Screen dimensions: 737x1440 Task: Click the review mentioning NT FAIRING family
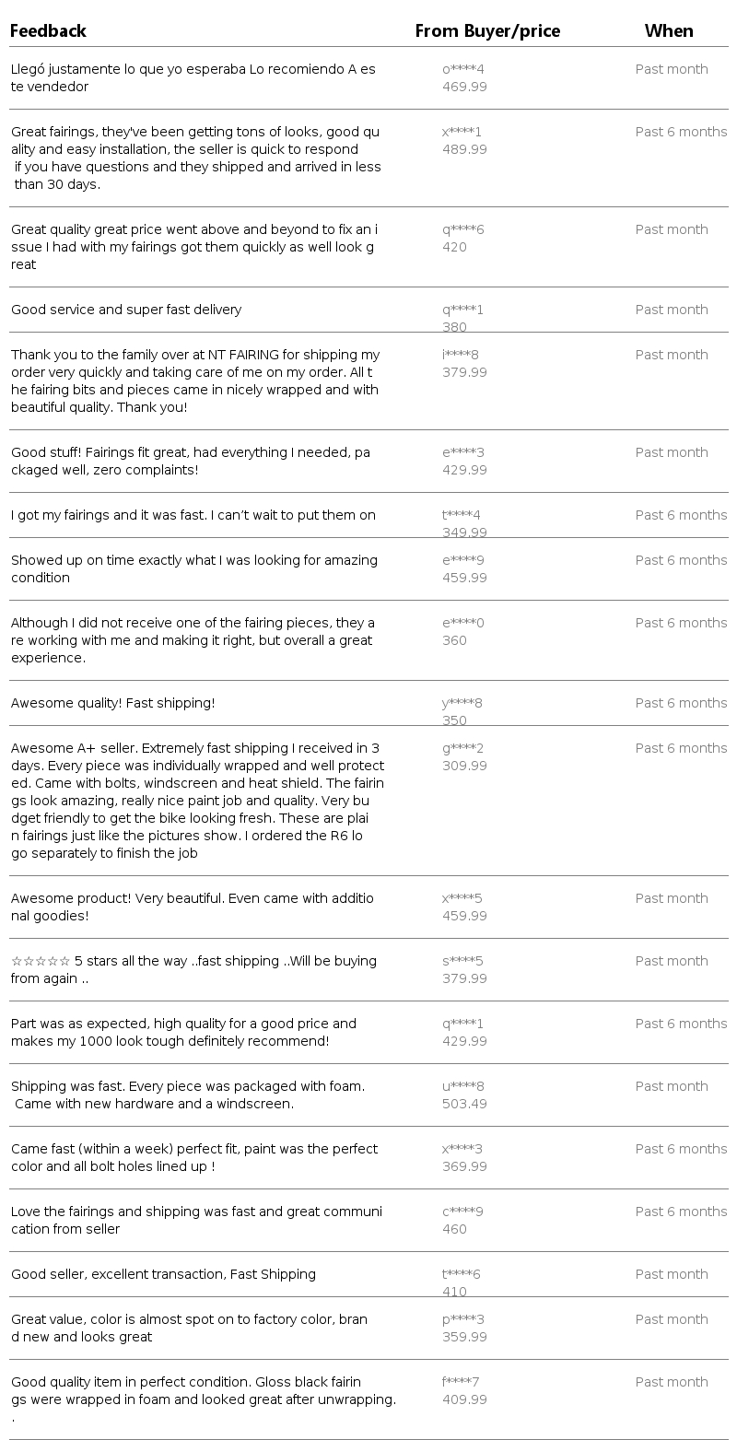(x=195, y=380)
